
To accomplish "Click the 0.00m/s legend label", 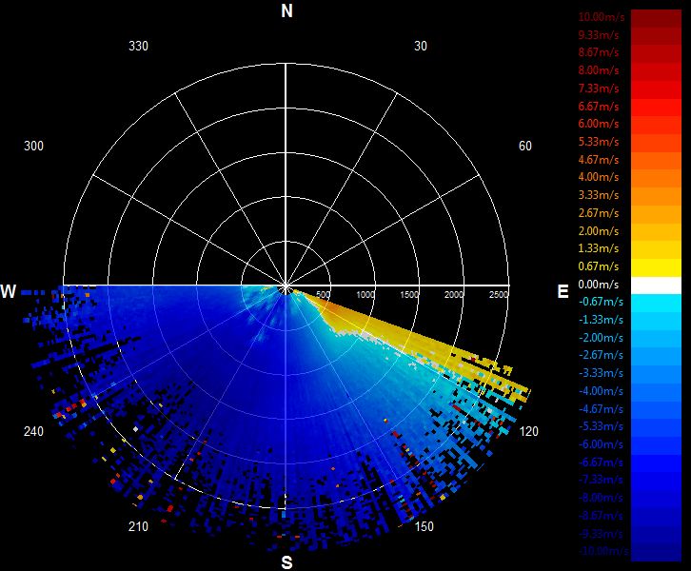I will tap(599, 285).
